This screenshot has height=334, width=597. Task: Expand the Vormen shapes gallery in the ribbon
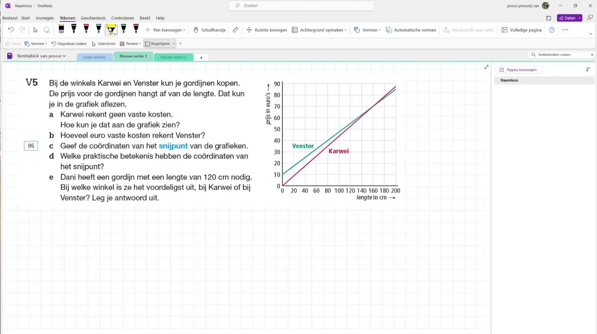point(368,30)
